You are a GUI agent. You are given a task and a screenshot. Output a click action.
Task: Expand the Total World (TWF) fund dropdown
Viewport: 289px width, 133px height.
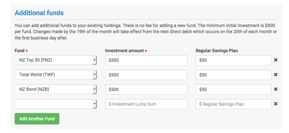(55, 75)
